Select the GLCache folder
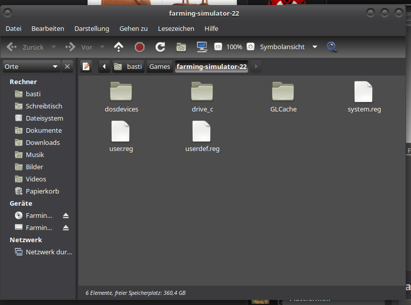The height and width of the screenshot is (305, 411). 283,97
